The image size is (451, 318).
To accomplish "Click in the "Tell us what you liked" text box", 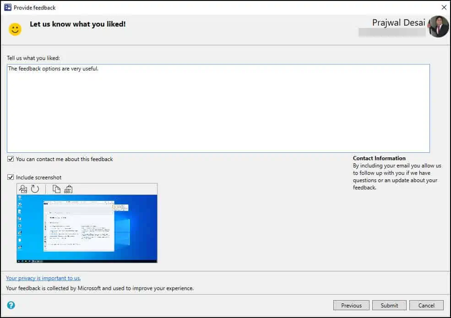I will pyautogui.click(x=218, y=108).
